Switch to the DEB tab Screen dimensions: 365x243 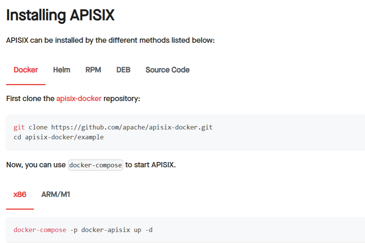point(123,70)
